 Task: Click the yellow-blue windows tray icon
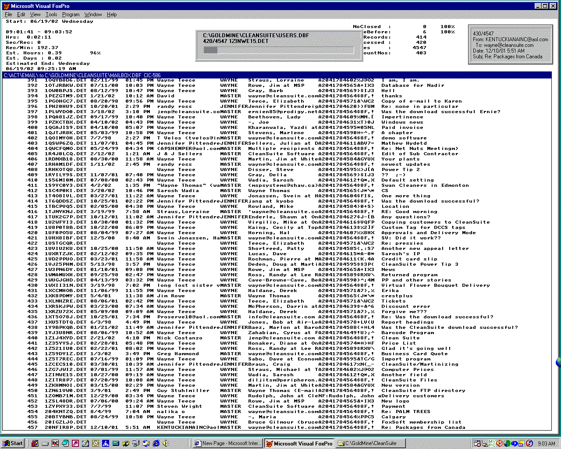click(x=522, y=443)
